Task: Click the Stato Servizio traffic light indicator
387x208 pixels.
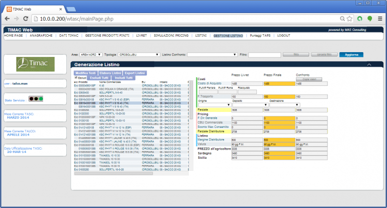Action: pyautogui.click(x=35, y=99)
